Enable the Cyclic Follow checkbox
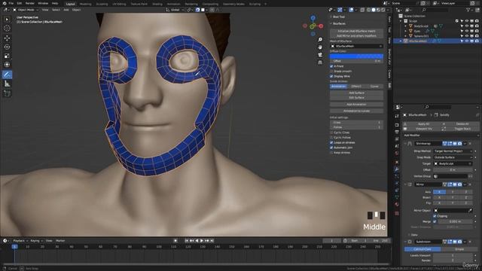The image size is (482, 271). (x=331, y=137)
